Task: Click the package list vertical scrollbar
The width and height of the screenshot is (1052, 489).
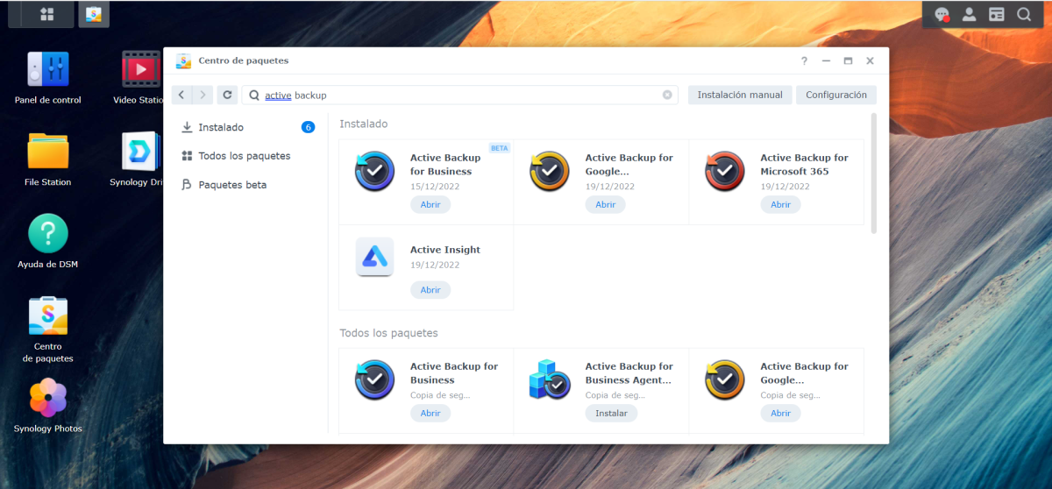Action: tap(873, 173)
